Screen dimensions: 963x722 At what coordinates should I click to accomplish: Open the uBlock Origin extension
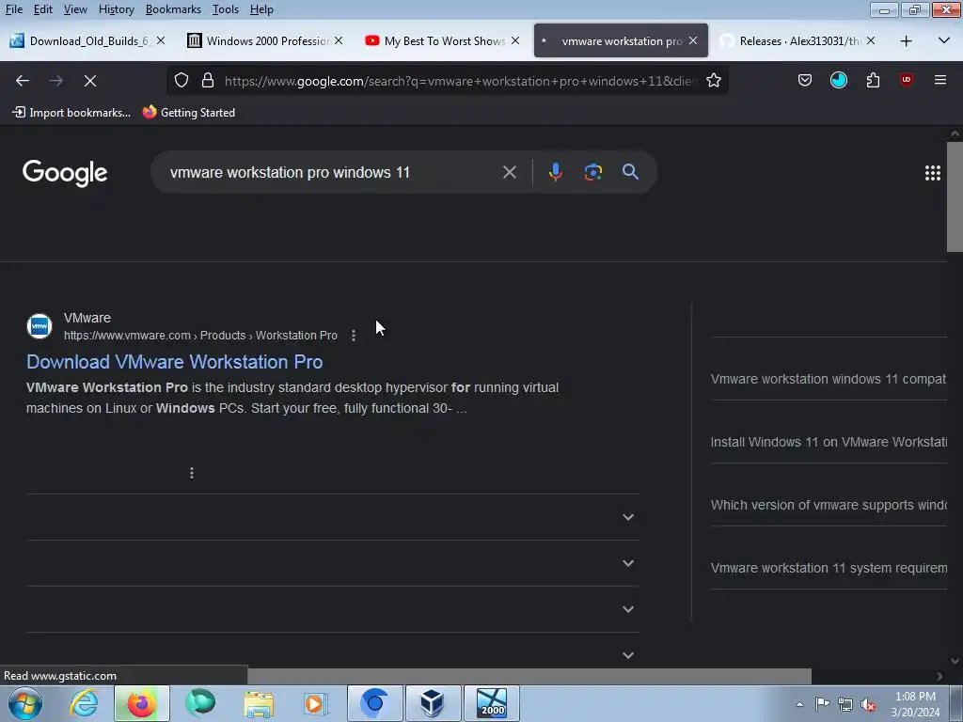[907, 80]
